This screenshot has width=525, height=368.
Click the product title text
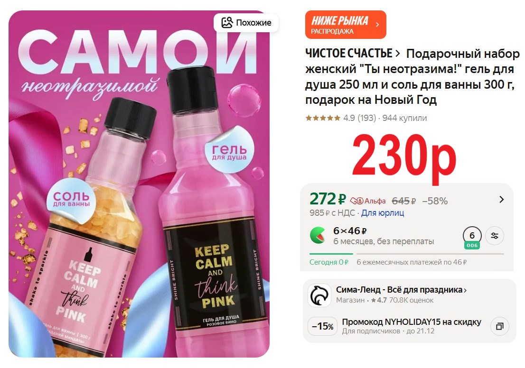click(x=412, y=77)
